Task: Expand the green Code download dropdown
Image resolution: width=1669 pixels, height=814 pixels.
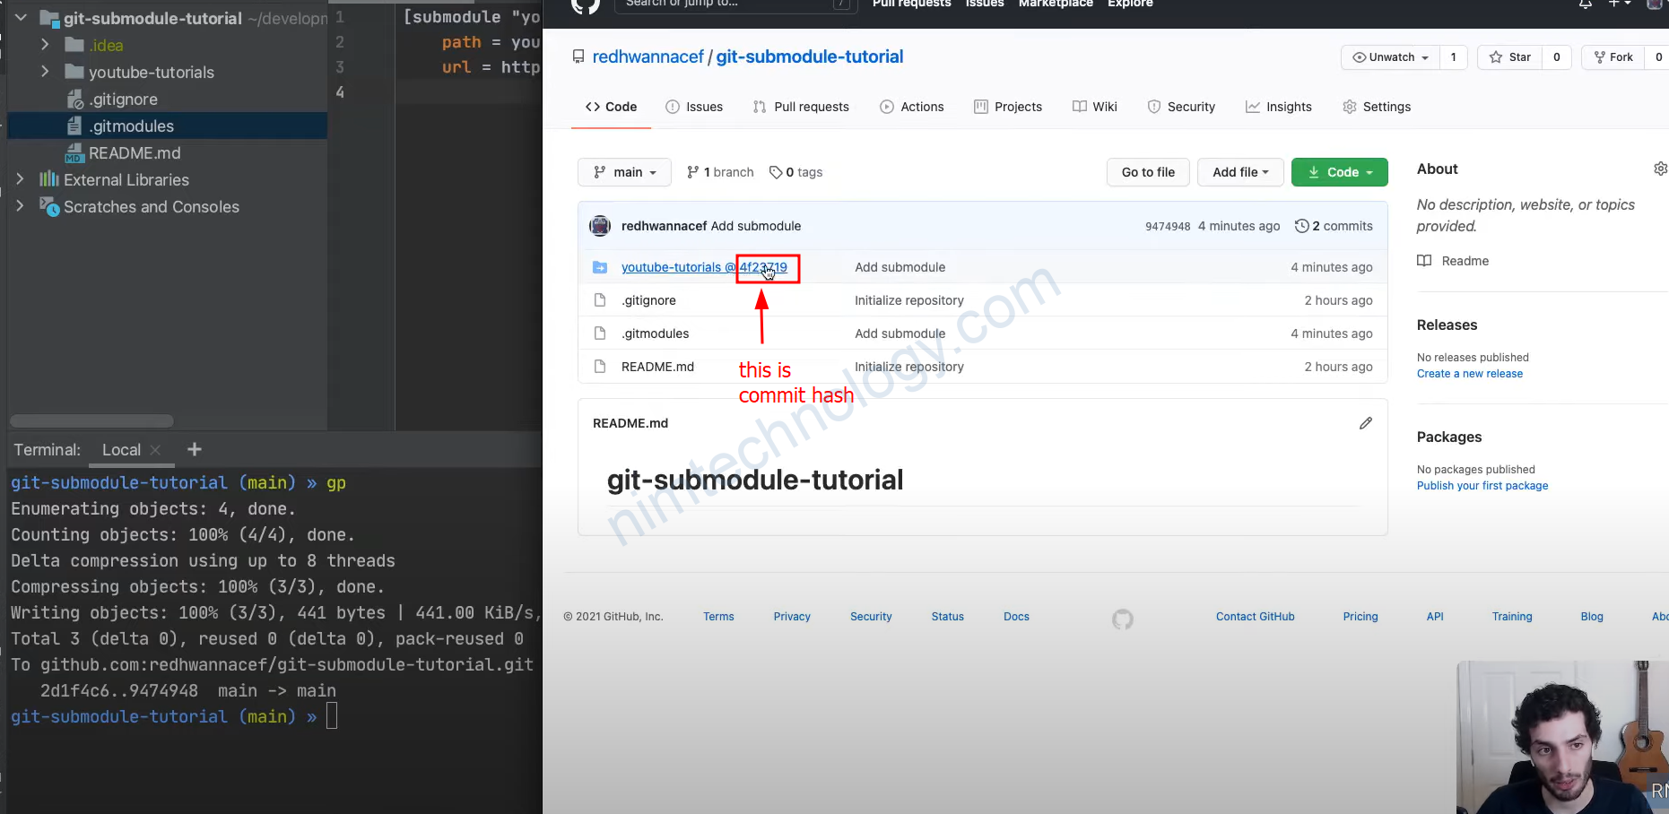Action: coord(1340,172)
